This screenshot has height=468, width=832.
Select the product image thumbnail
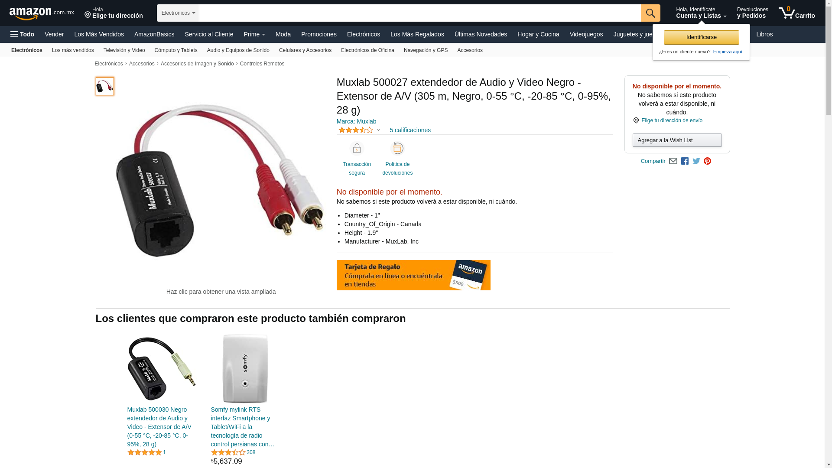(x=105, y=86)
